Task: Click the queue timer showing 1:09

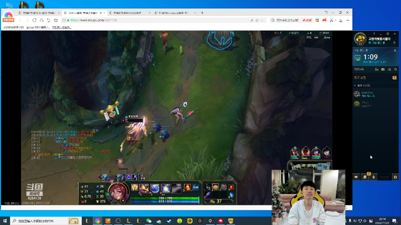Action: click(x=370, y=57)
